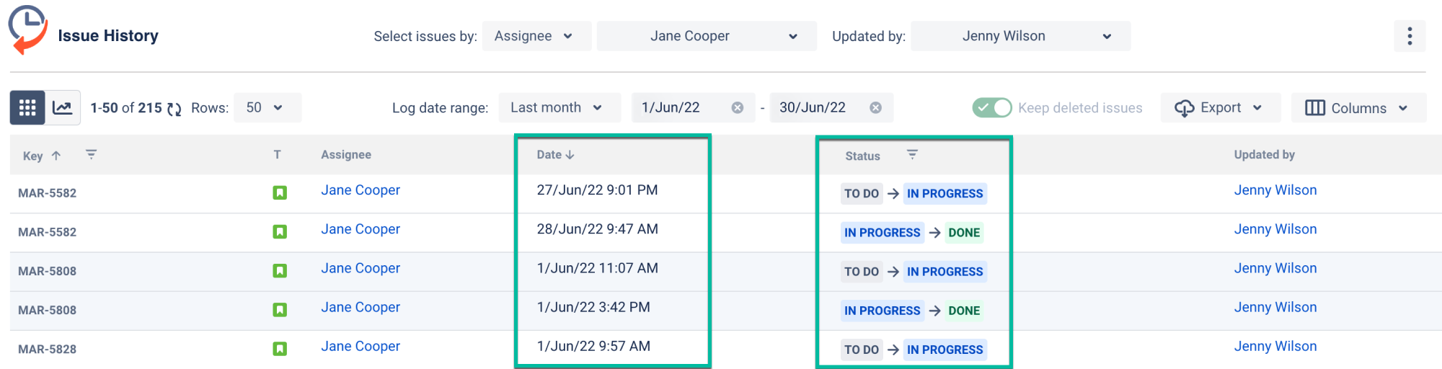This screenshot has width=1442, height=369.
Task: Open the Columns dropdown
Action: pos(1358,107)
